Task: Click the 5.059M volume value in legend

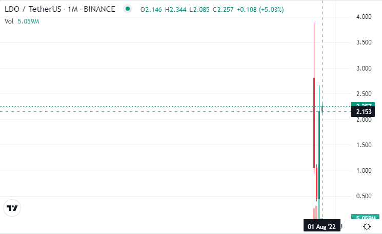Action: tap(28, 21)
